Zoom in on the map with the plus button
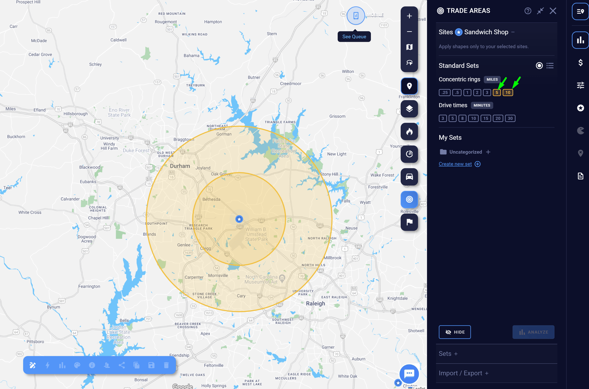The width and height of the screenshot is (589, 389). tap(409, 16)
